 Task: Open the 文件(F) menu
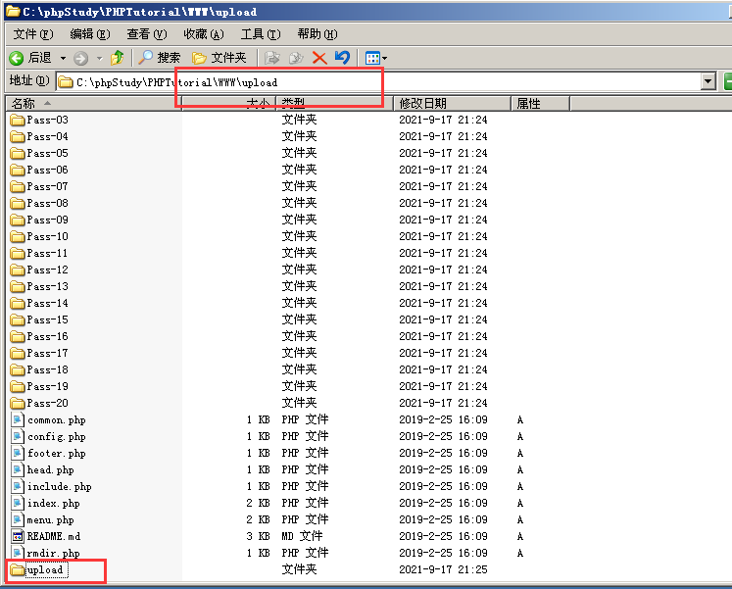pos(32,34)
